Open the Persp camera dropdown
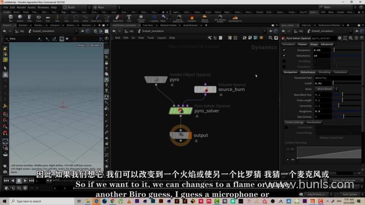The height and width of the screenshot is (205, 365). (x=81, y=45)
